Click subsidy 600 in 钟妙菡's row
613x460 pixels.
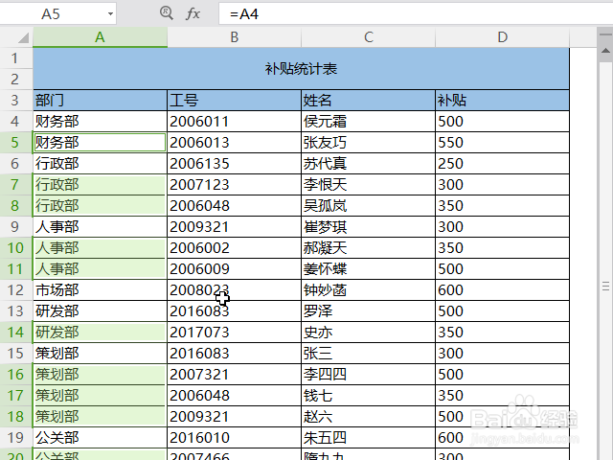click(x=502, y=290)
